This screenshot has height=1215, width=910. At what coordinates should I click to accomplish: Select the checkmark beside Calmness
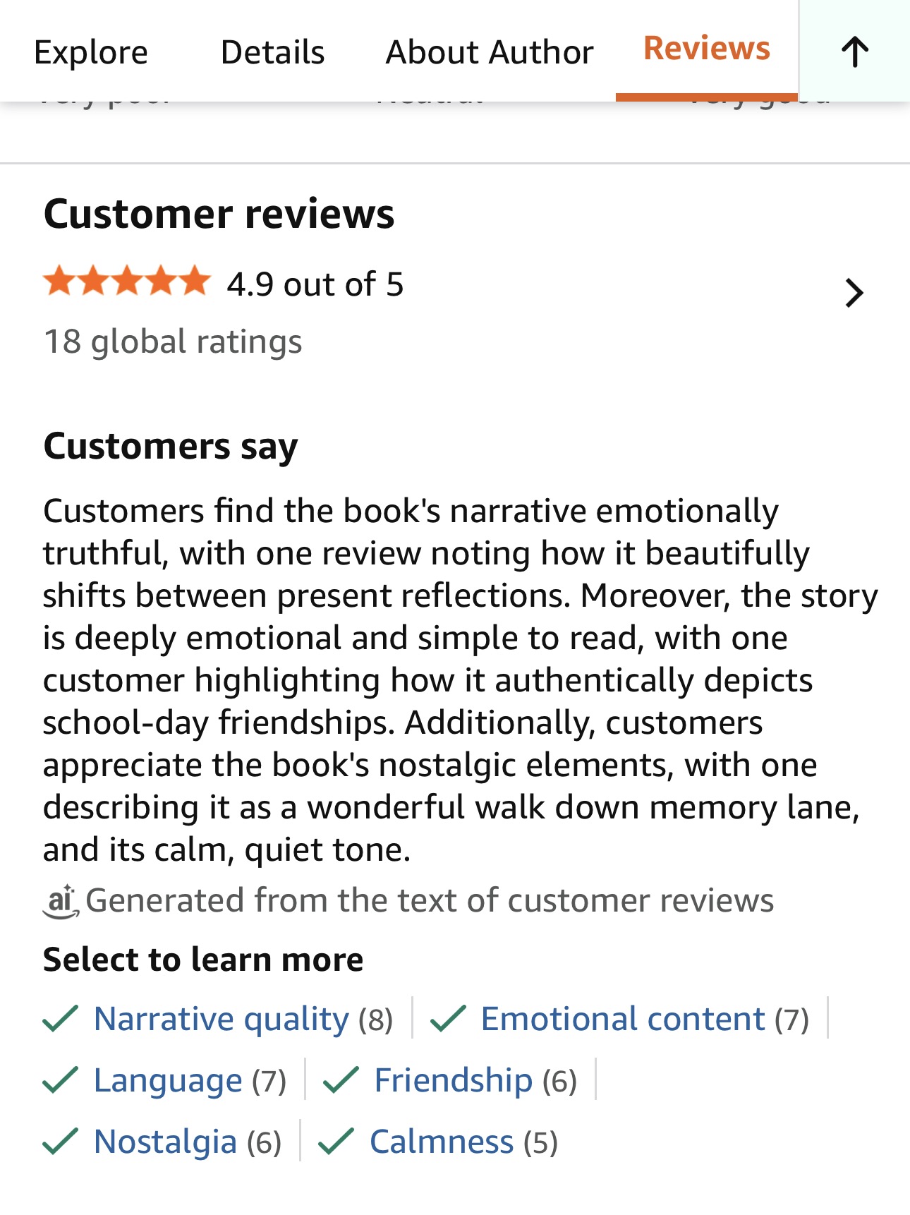pyautogui.click(x=337, y=1141)
